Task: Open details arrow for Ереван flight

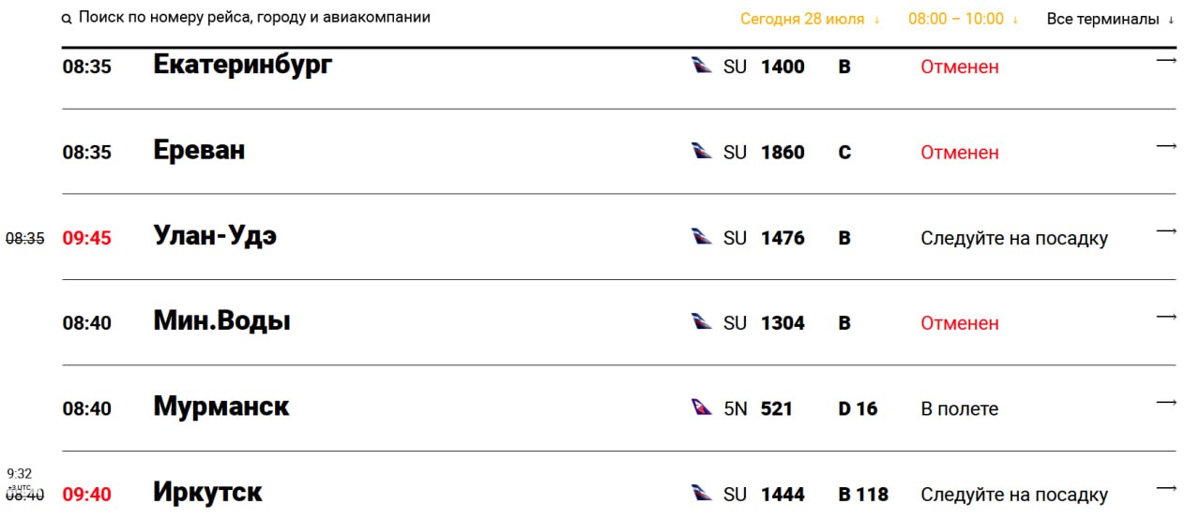Action: coord(1165,146)
